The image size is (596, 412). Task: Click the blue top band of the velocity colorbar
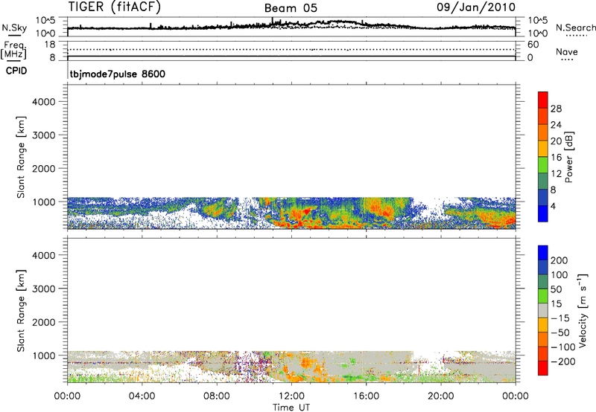coord(543,253)
